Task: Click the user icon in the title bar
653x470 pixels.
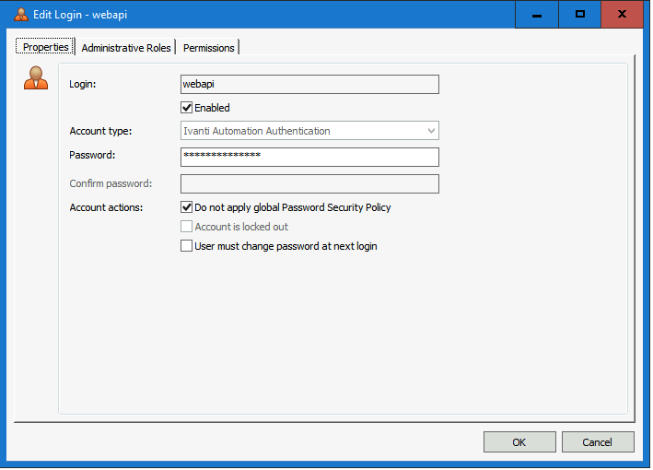Action: coord(21,15)
